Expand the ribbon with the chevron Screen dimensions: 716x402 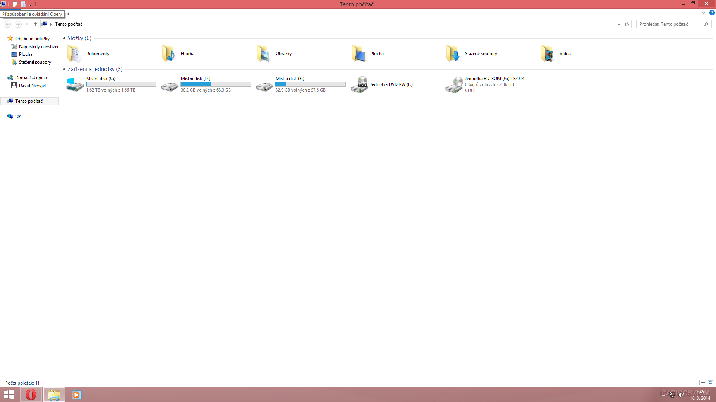[x=703, y=13]
